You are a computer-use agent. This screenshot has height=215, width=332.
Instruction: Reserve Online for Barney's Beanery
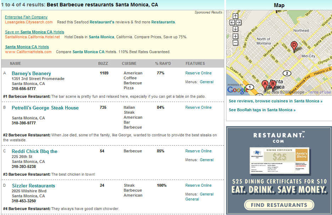[x=198, y=73]
